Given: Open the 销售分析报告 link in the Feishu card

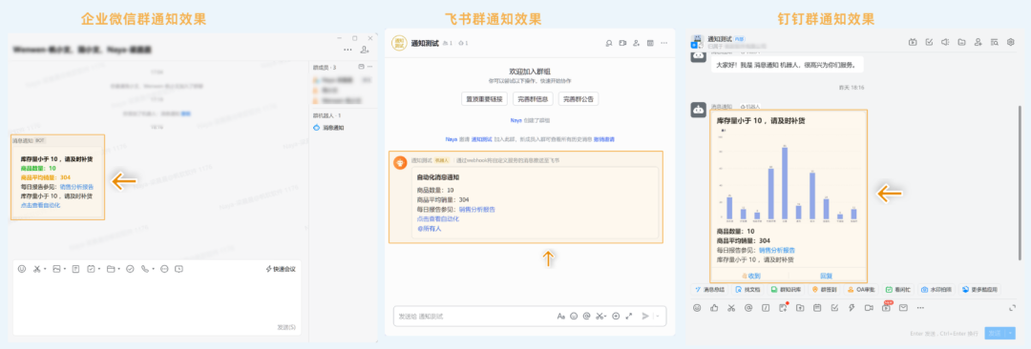Looking at the screenshot, I should pos(476,209).
